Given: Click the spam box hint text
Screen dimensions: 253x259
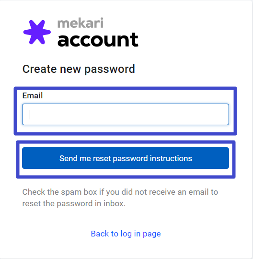Looking at the screenshot, I should coord(120,198).
